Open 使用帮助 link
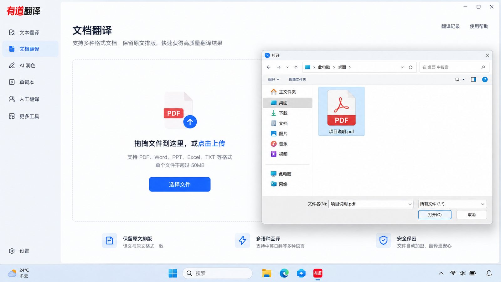The width and height of the screenshot is (501, 282). click(x=479, y=26)
